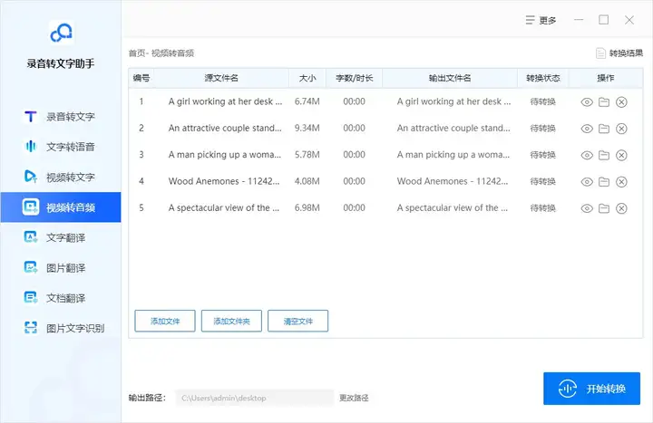Click the 输出文件名 column header
Viewport: 653px width, 423px height.
pyautogui.click(x=450, y=78)
